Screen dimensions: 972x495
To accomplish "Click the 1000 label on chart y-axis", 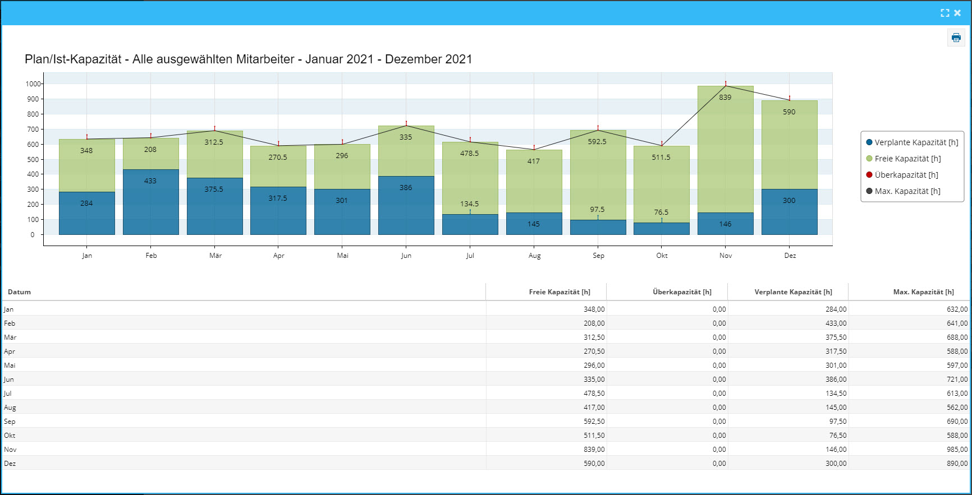I will coord(33,84).
